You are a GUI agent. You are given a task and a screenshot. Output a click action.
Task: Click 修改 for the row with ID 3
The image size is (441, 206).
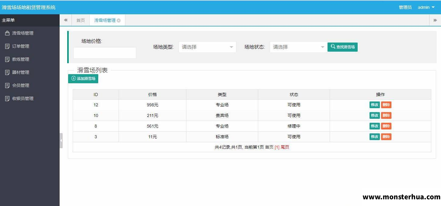[374, 137]
